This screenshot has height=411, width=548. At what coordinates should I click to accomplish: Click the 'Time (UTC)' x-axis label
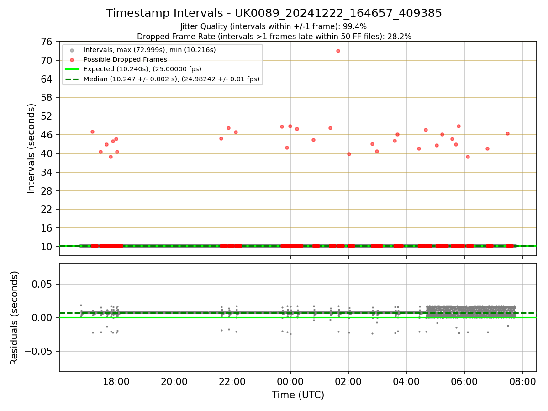click(298, 395)
